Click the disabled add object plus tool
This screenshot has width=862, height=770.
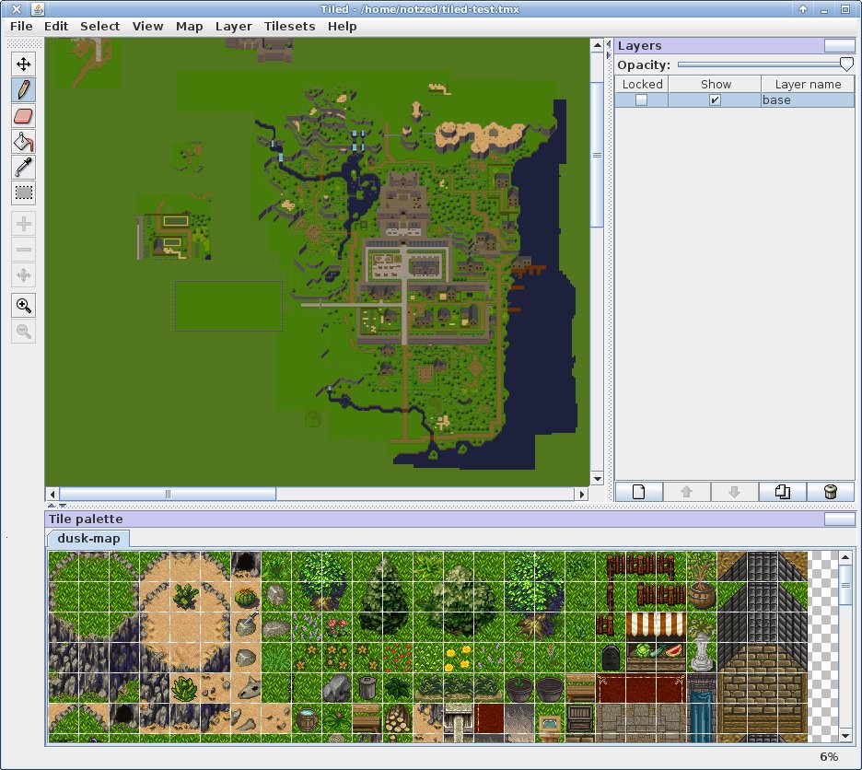click(x=24, y=224)
